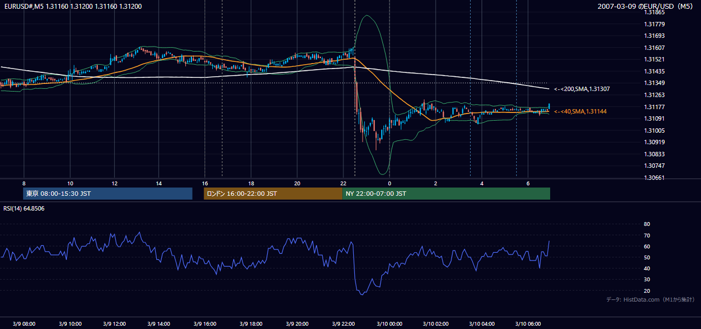Click the bottom axis label 3/9 18:00
Image resolution: width=701 pixels, height=329 pixels.
point(251,324)
